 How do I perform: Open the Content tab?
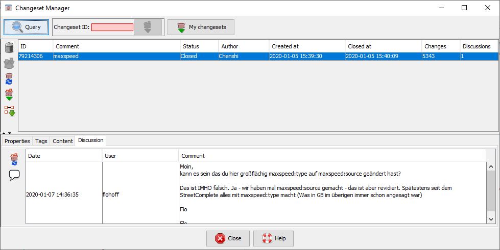point(63,141)
